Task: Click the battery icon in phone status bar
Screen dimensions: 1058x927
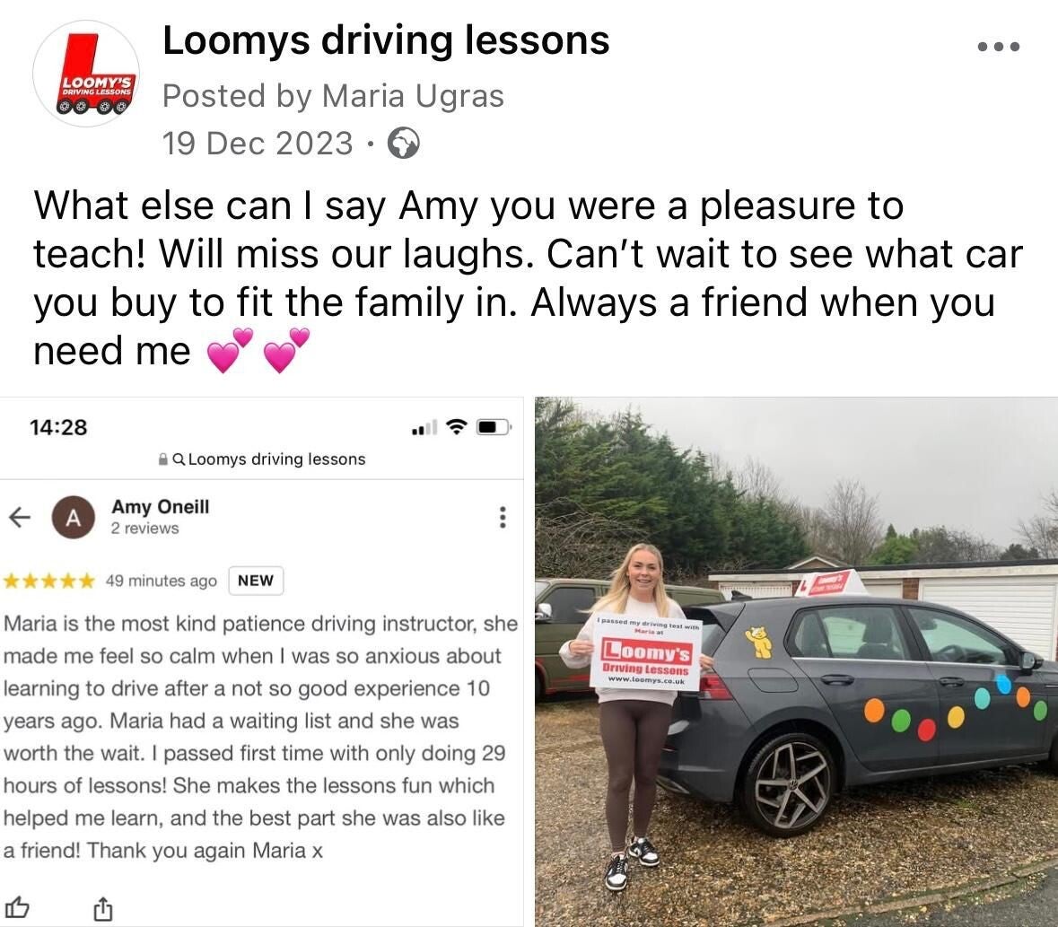Action: 494,427
